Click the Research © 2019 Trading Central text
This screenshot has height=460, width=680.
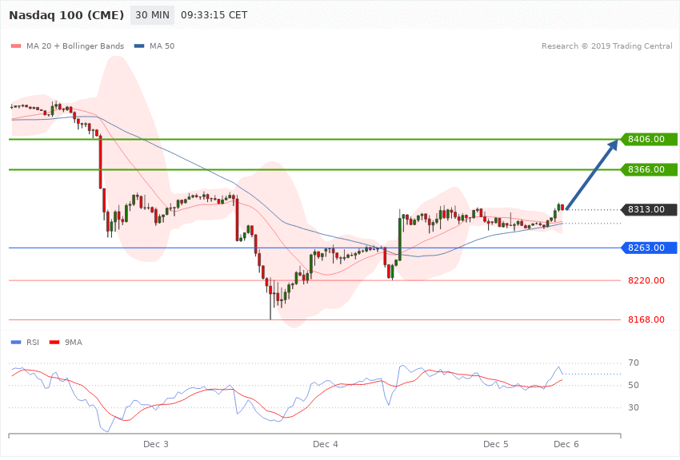coord(606,46)
